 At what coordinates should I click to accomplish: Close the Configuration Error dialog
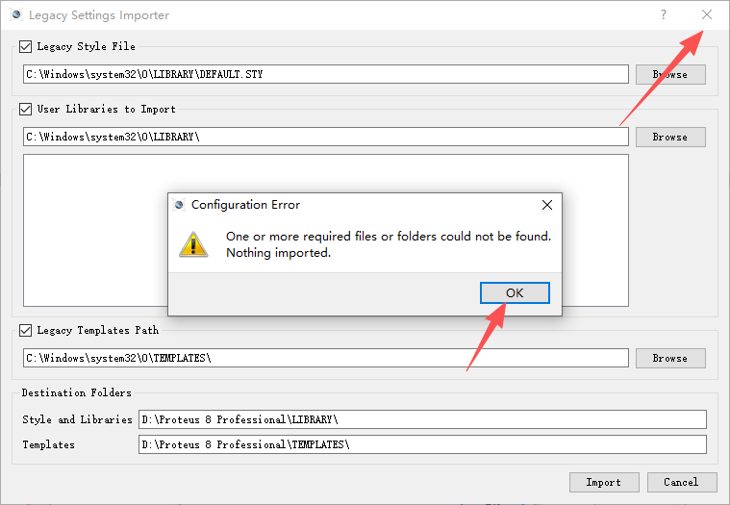tap(547, 205)
